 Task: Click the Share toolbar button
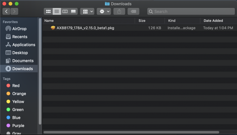click(119, 11)
